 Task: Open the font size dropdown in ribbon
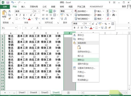pyautogui.click(x=39, y=11)
